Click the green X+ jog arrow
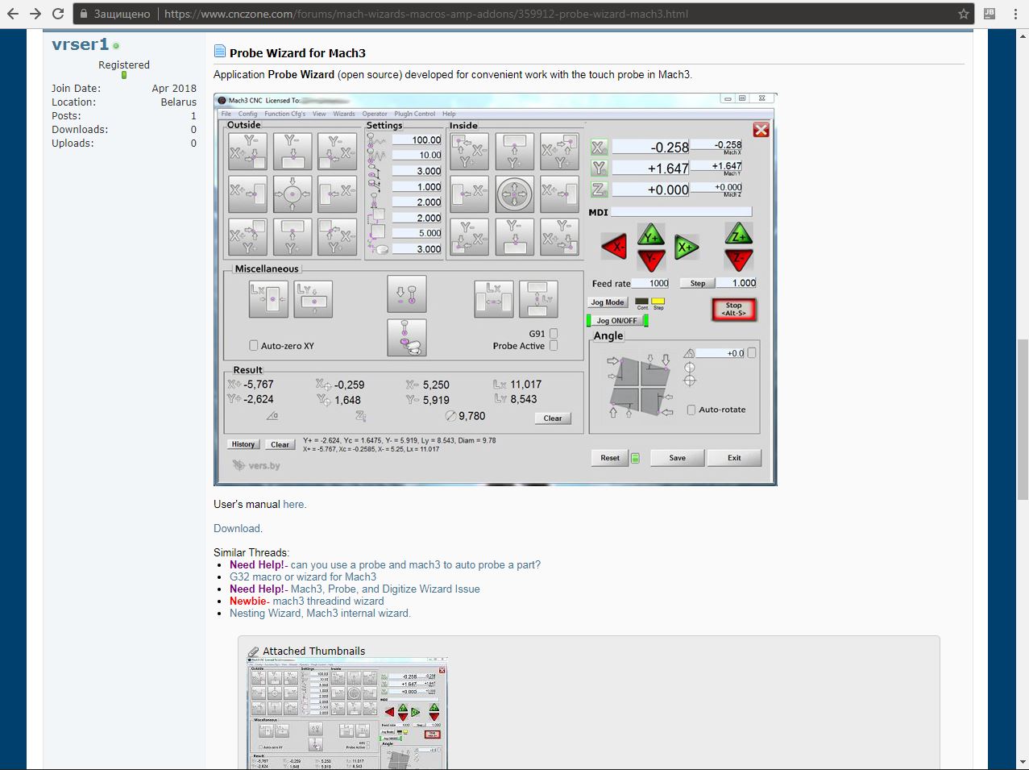 (687, 248)
